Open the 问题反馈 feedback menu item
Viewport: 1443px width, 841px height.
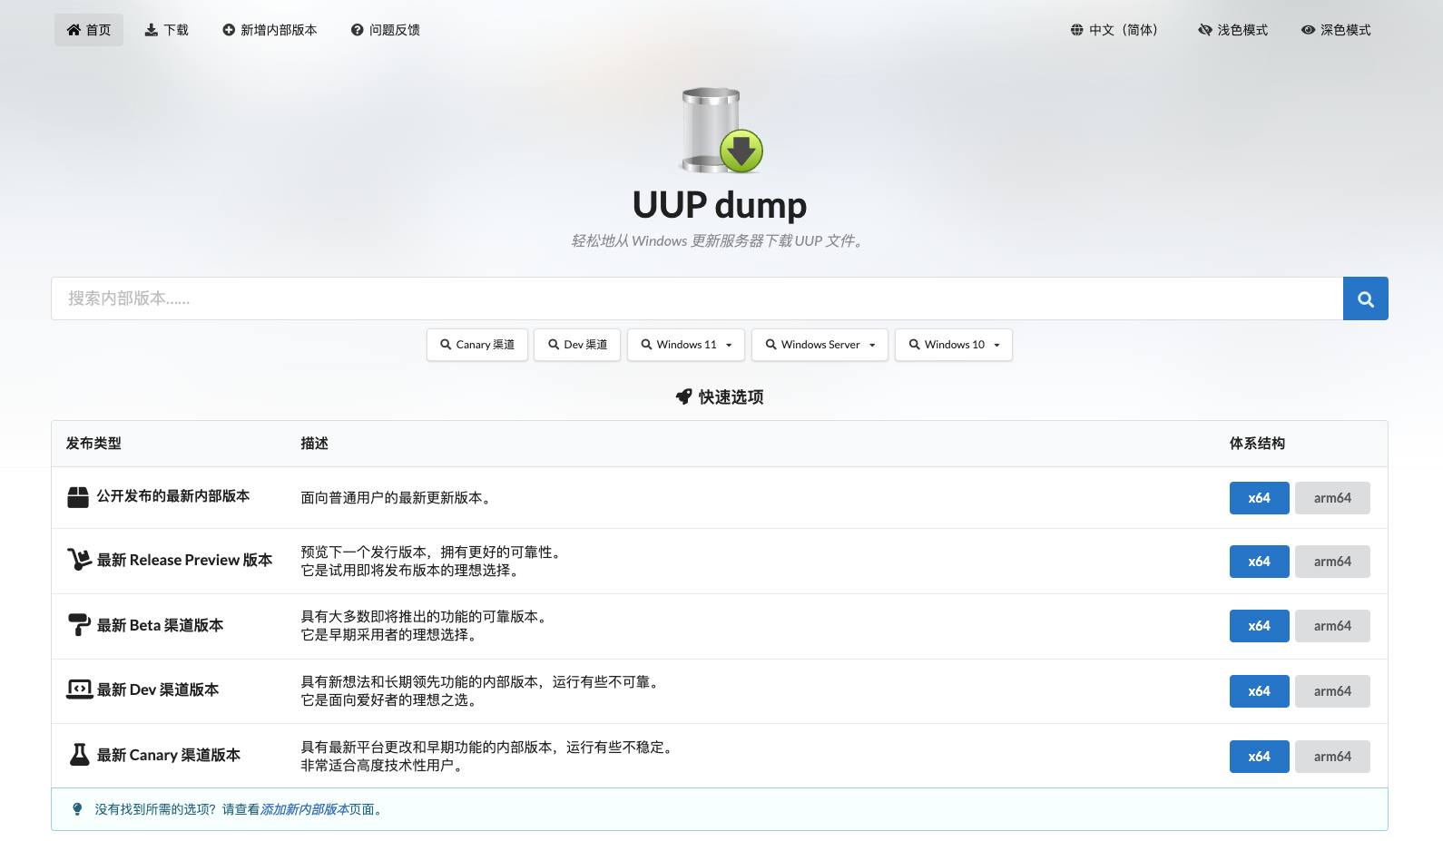(x=386, y=30)
